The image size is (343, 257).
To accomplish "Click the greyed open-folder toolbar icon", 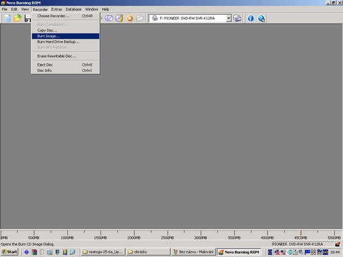I will (140, 18).
